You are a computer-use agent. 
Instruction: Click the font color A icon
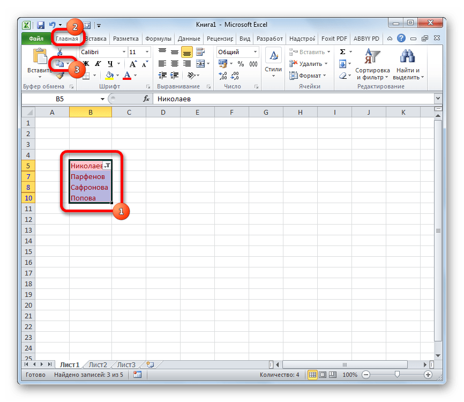click(x=127, y=76)
